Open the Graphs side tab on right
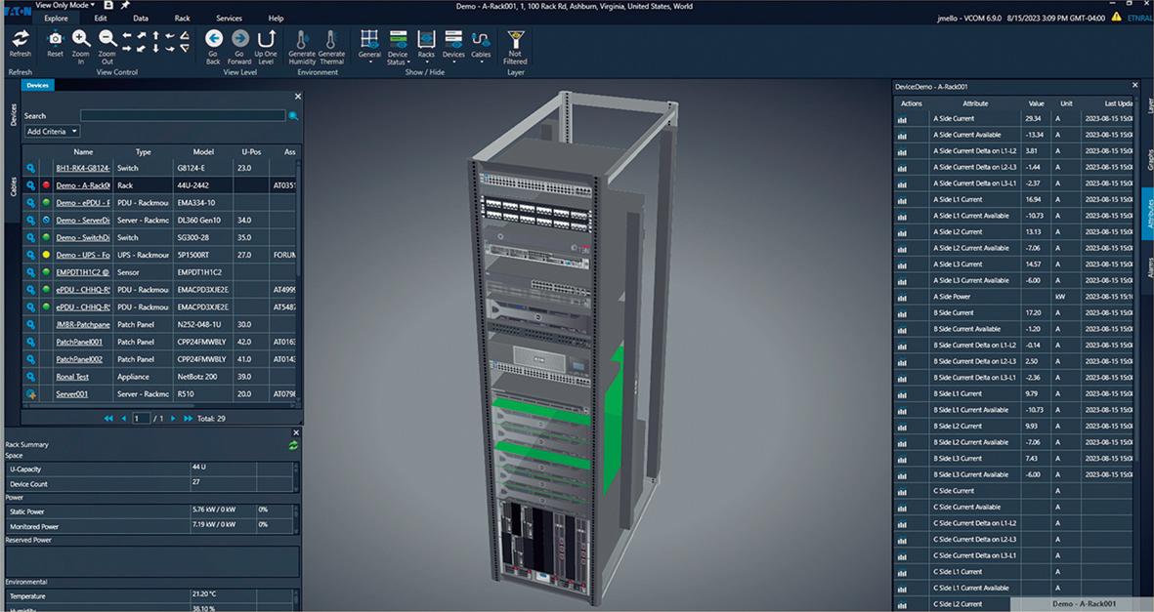The width and height of the screenshot is (1154, 612). 1149,160
